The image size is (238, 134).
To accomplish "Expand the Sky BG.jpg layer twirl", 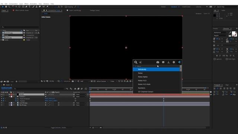I will coord(9,105).
